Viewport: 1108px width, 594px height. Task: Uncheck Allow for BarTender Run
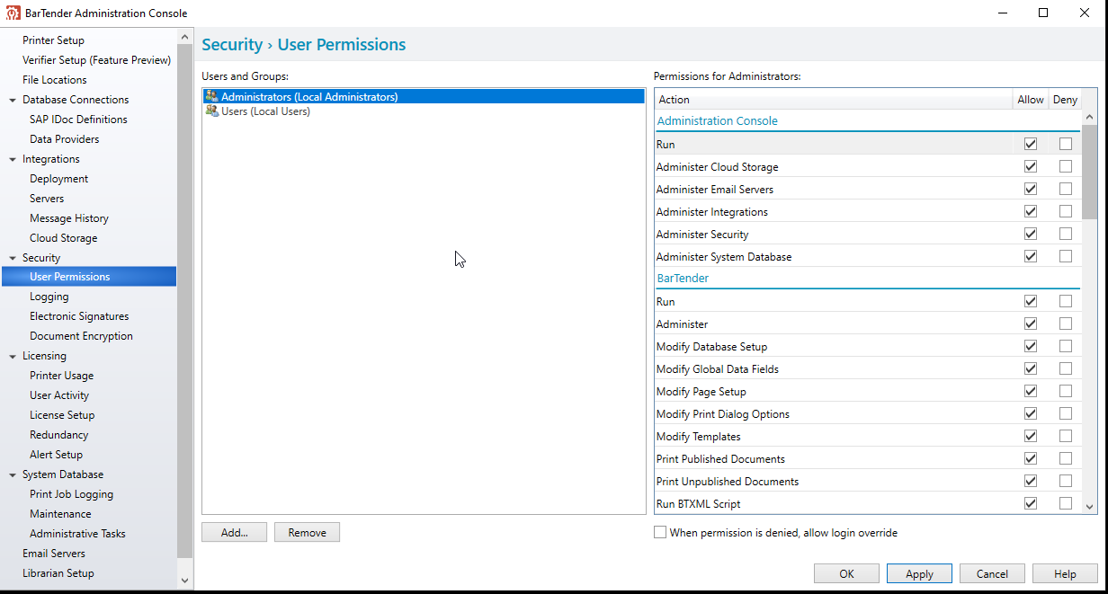point(1031,301)
